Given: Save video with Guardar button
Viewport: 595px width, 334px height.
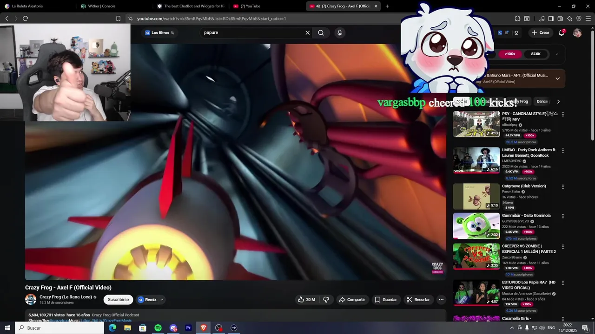Looking at the screenshot, I should point(386,300).
